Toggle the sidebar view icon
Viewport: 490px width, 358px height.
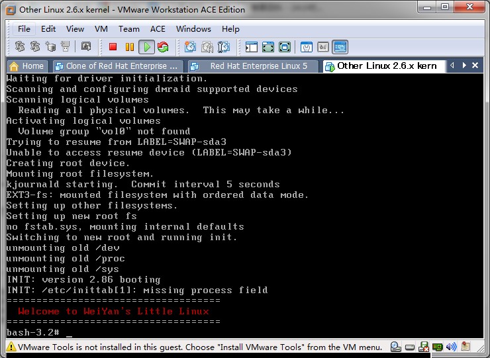coord(251,47)
